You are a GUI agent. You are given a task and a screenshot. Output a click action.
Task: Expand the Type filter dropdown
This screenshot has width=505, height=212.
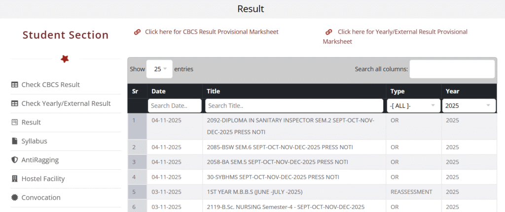413,106
